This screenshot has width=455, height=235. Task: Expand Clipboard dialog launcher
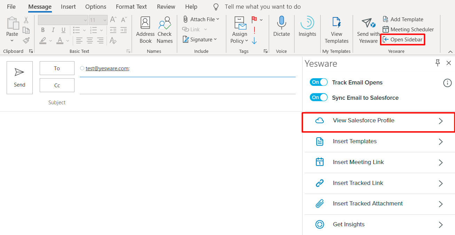(31, 51)
